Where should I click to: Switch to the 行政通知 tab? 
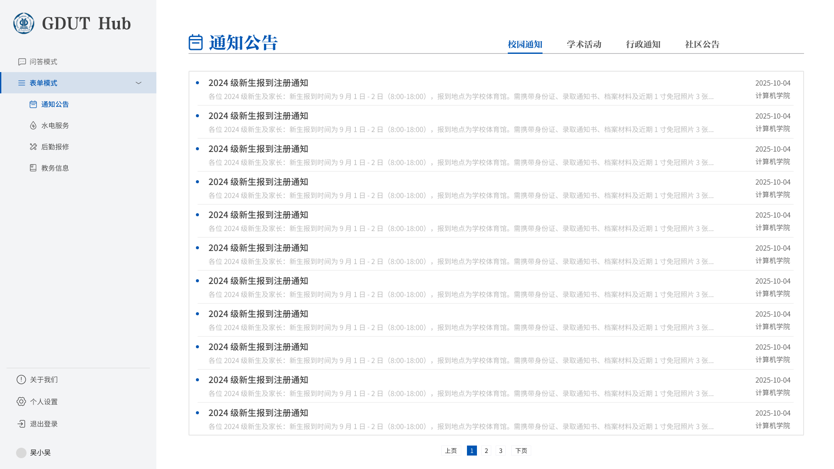(x=643, y=44)
